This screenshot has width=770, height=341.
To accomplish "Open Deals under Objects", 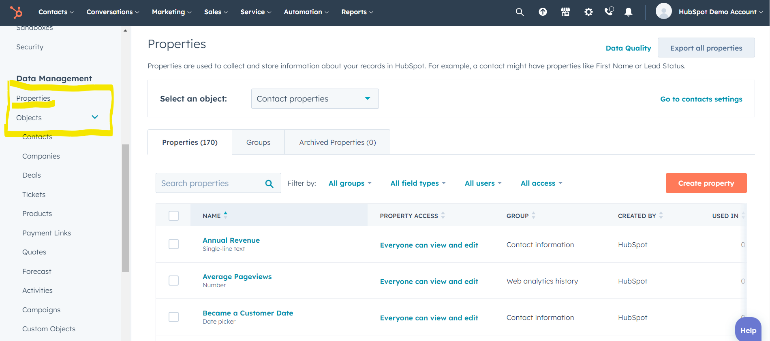I will pyautogui.click(x=32, y=175).
